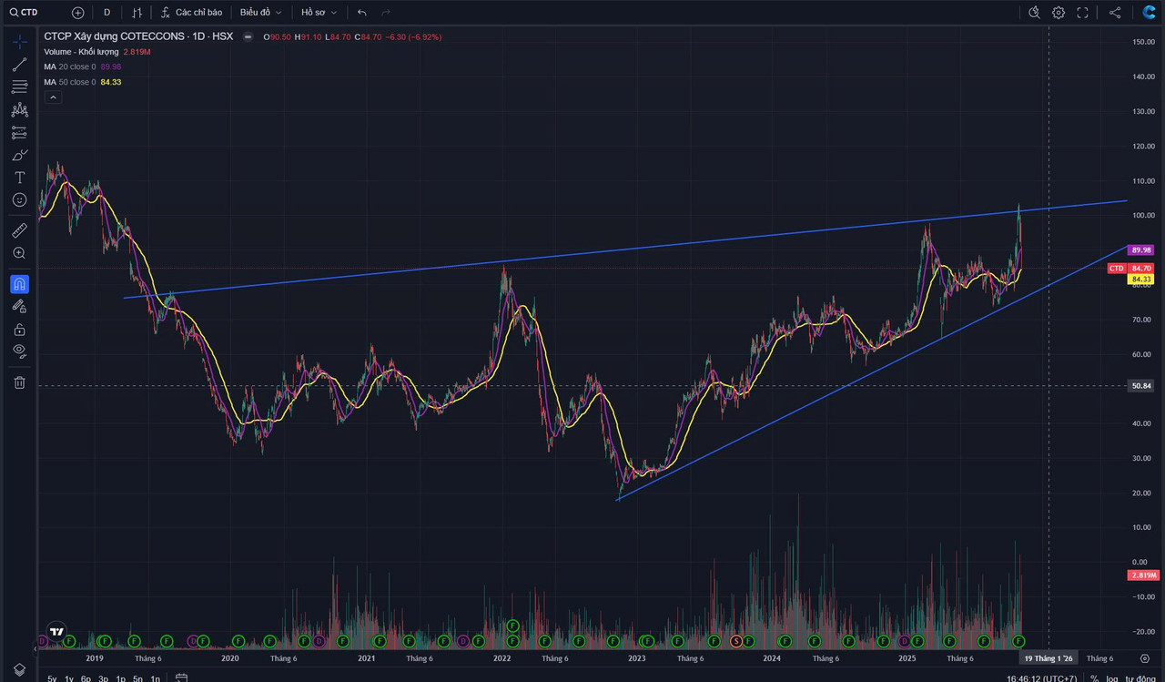Undo the last chart action
The height and width of the screenshot is (682, 1165).
click(x=362, y=13)
